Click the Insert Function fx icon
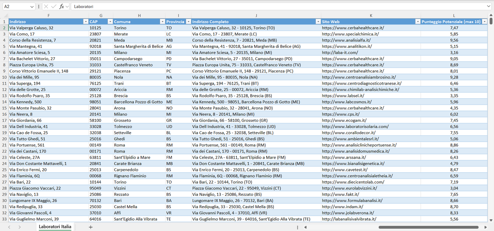This screenshot has height=231, width=494. coord(62,6)
